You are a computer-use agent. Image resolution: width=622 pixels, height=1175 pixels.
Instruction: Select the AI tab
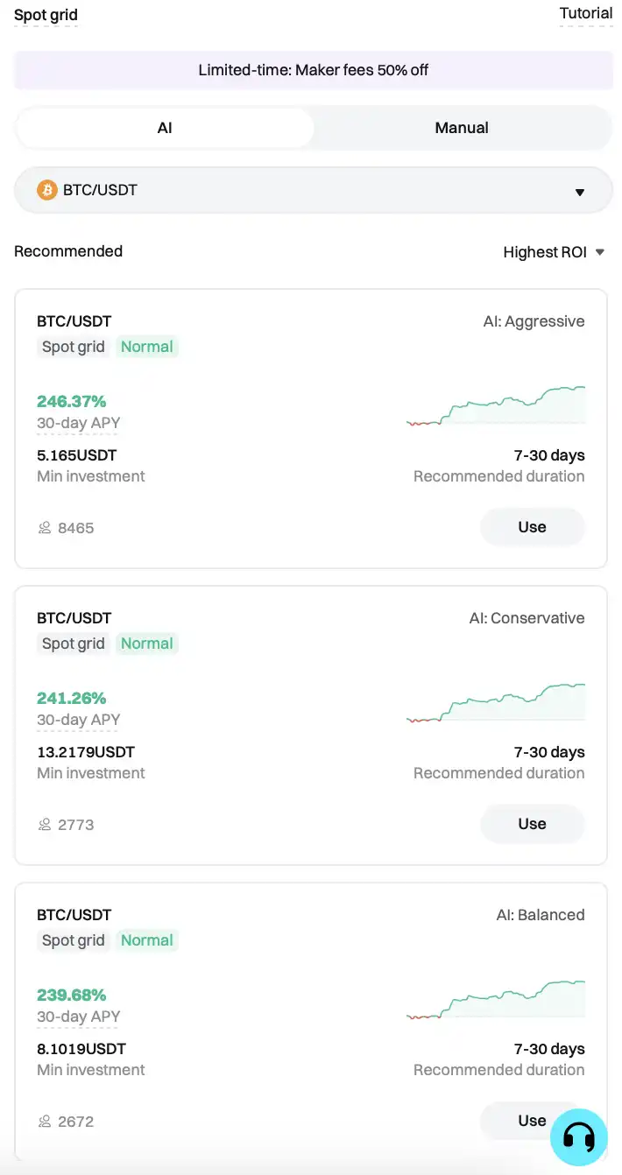tap(165, 128)
